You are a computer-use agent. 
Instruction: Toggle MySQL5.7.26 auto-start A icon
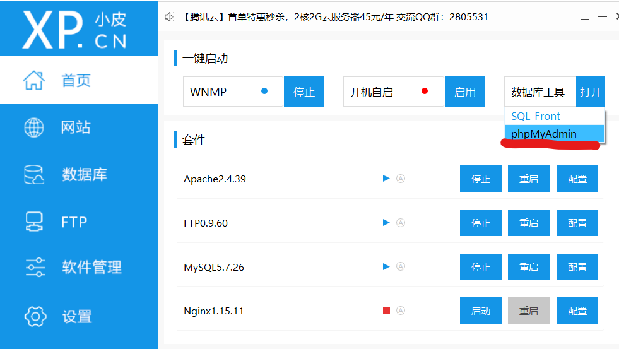pyautogui.click(x=401, y=266)
